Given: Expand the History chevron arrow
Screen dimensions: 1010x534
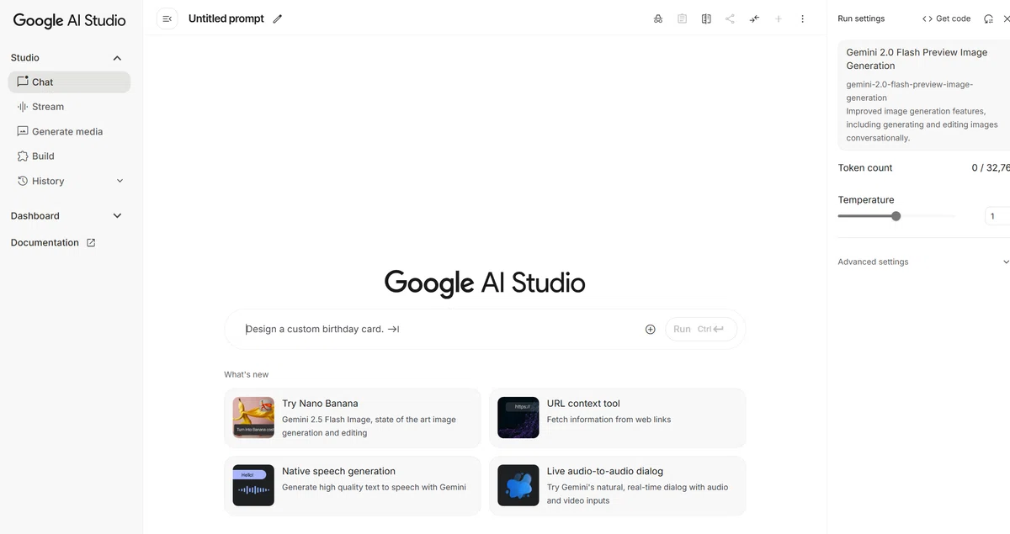Looking at the screenshot, I should pyautogui.click(x=120, y=181).
